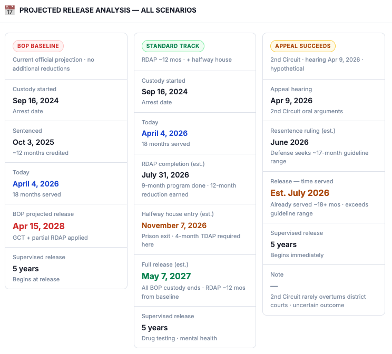Click 'Apr 15, 2028' projected release date
This screenshot has height=354, width=392.
point(39,226)
